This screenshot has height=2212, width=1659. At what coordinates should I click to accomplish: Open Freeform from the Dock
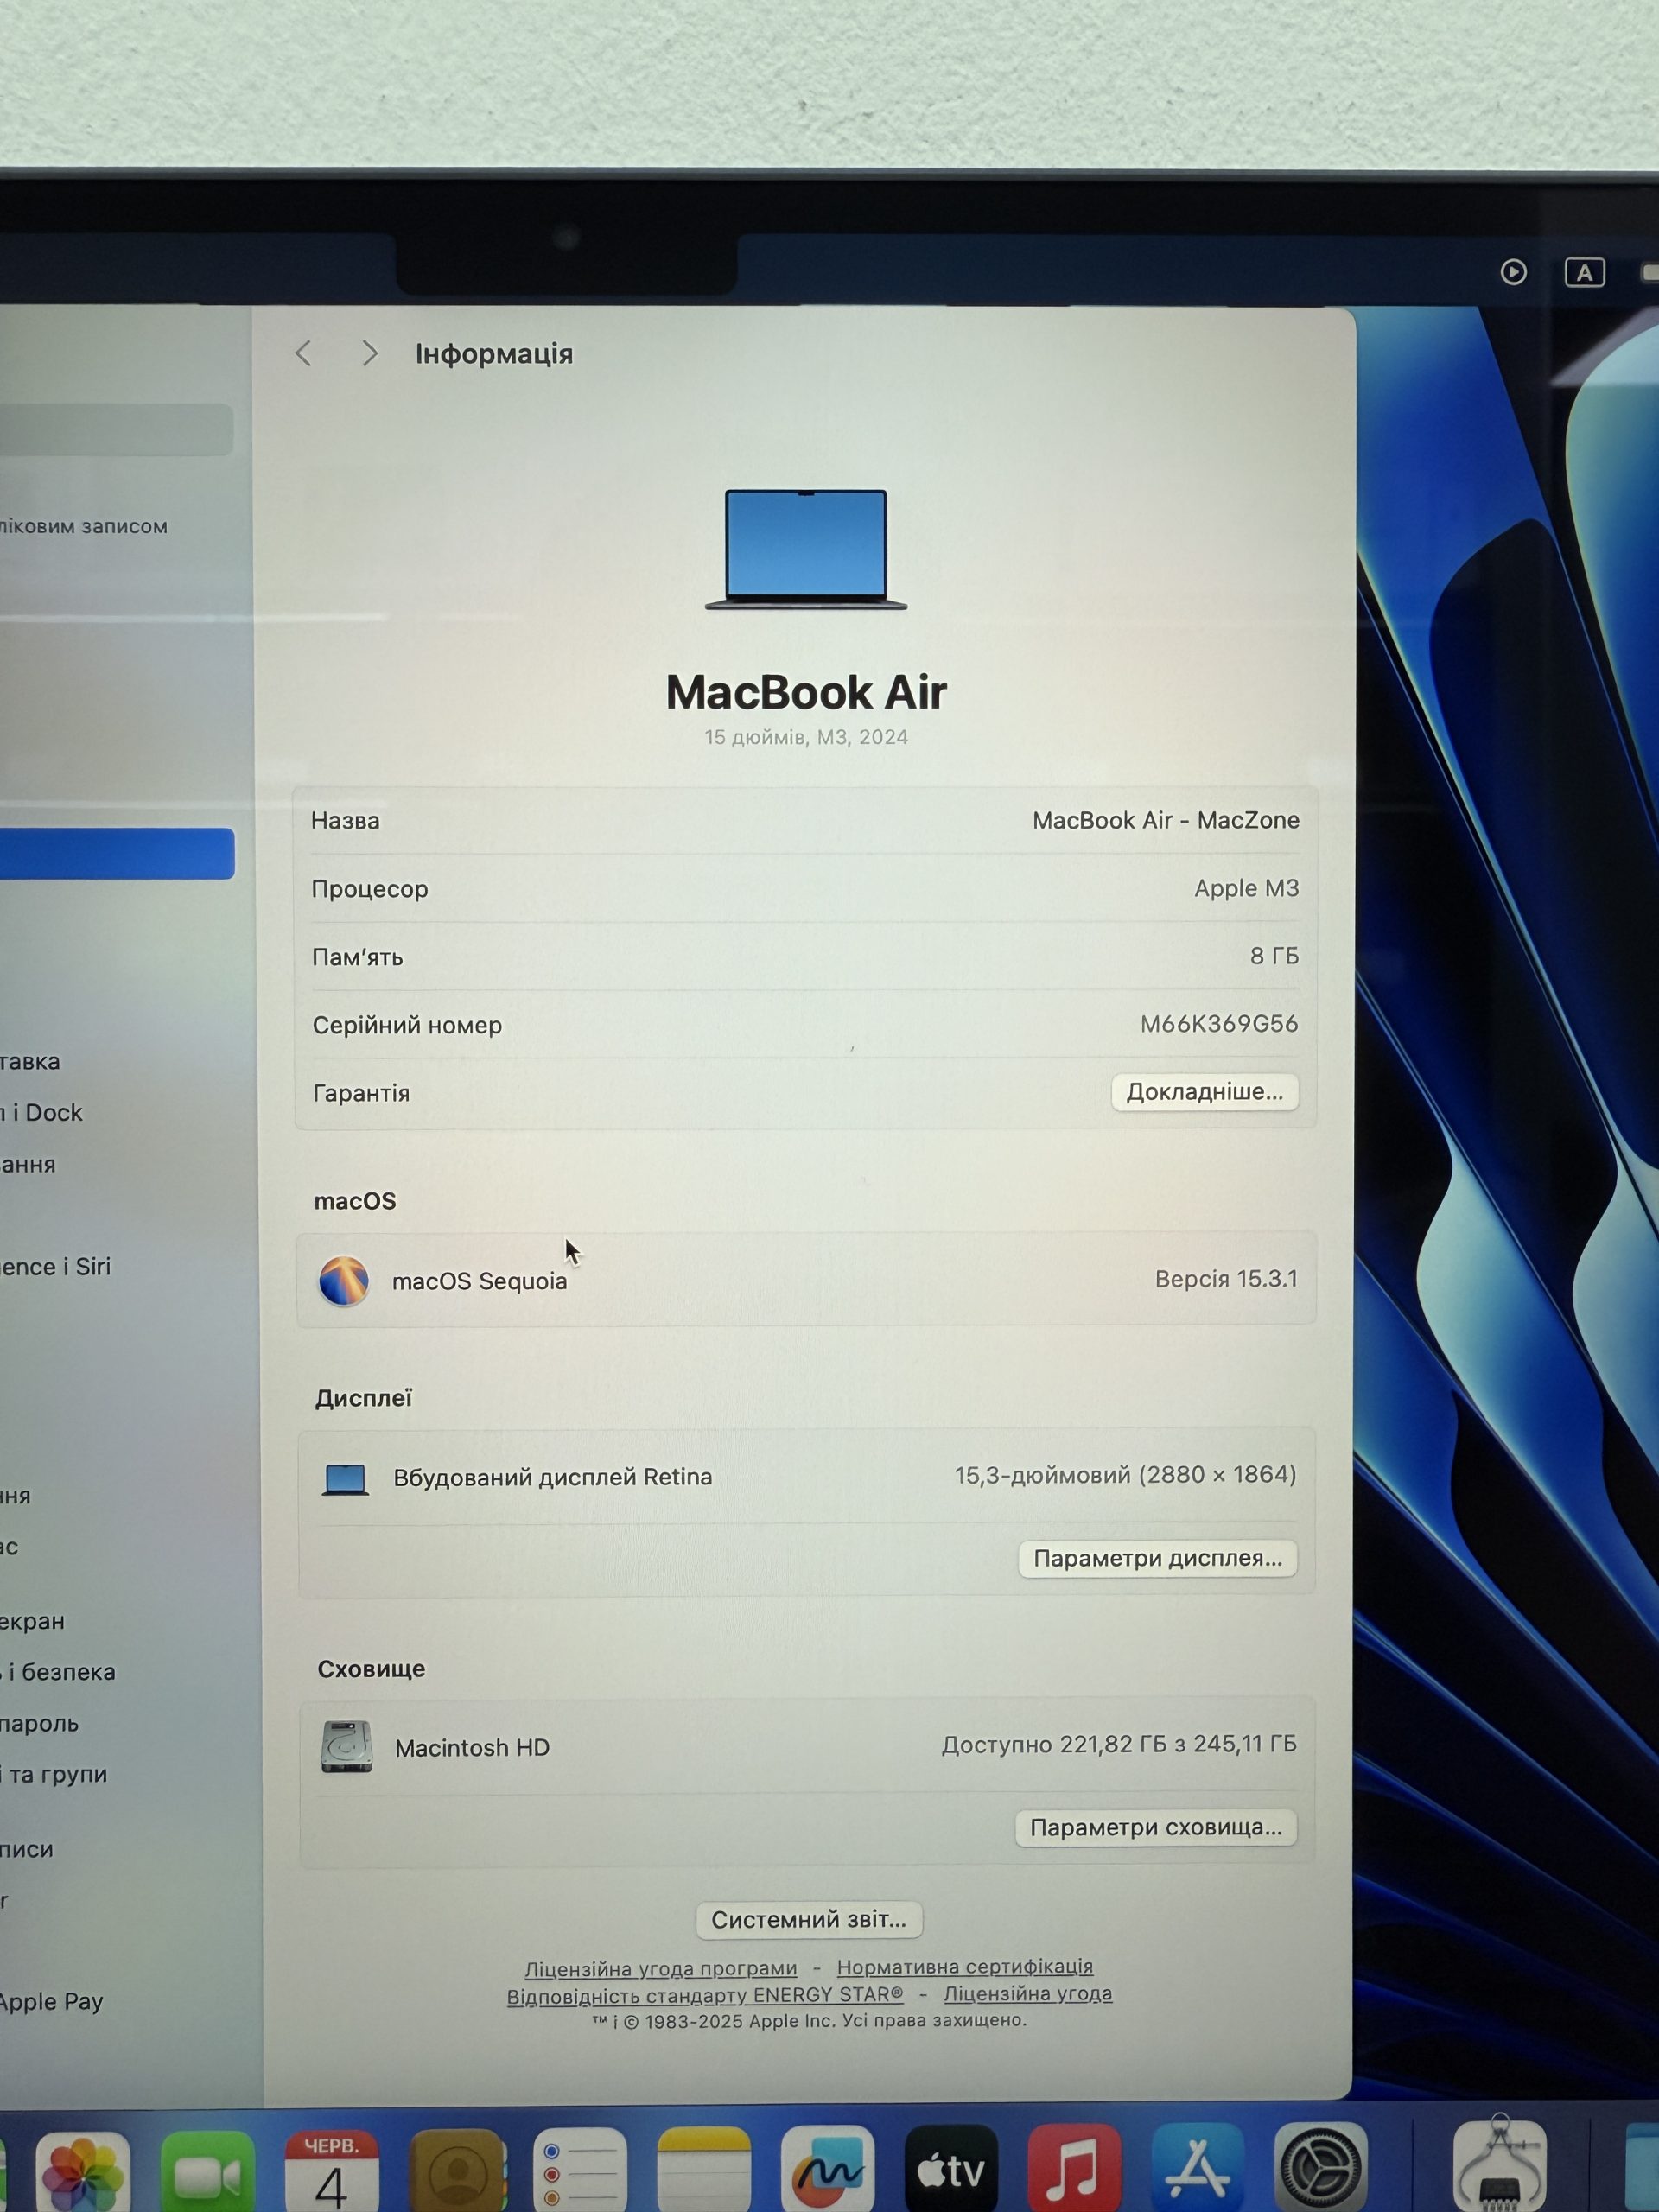point(828,2170)
